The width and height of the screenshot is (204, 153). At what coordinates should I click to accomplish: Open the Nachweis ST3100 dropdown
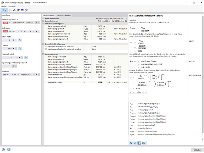[34, 75]
